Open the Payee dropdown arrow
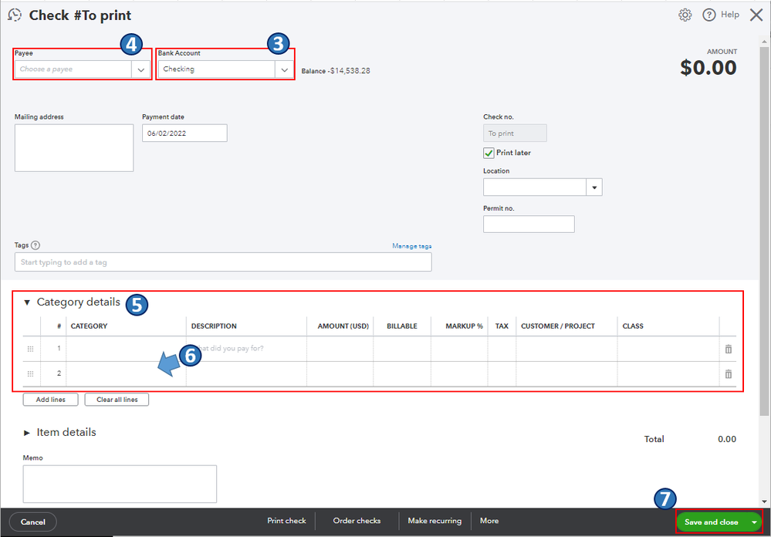This screenshot has width=771, height=537. [x=141, y=69]
